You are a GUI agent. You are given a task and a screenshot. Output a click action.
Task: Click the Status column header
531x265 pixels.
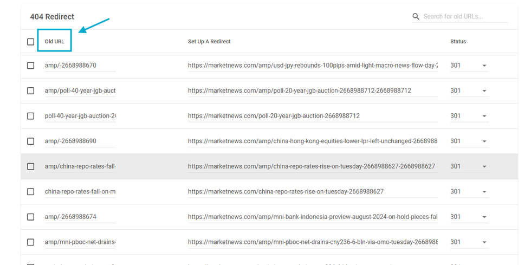pos(458,42)
